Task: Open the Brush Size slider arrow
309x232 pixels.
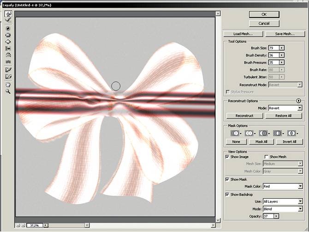Action: click(282, 48)
